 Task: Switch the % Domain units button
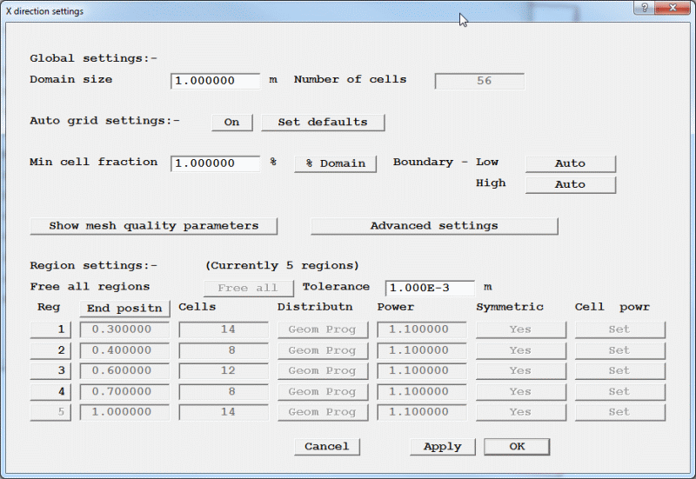(x=335, y=163)
